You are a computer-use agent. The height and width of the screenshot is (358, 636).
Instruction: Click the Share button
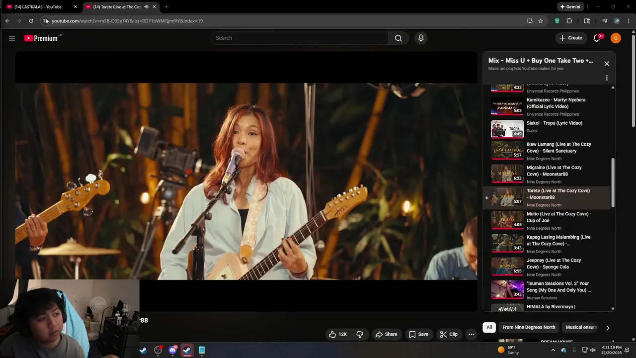(386, 334)
